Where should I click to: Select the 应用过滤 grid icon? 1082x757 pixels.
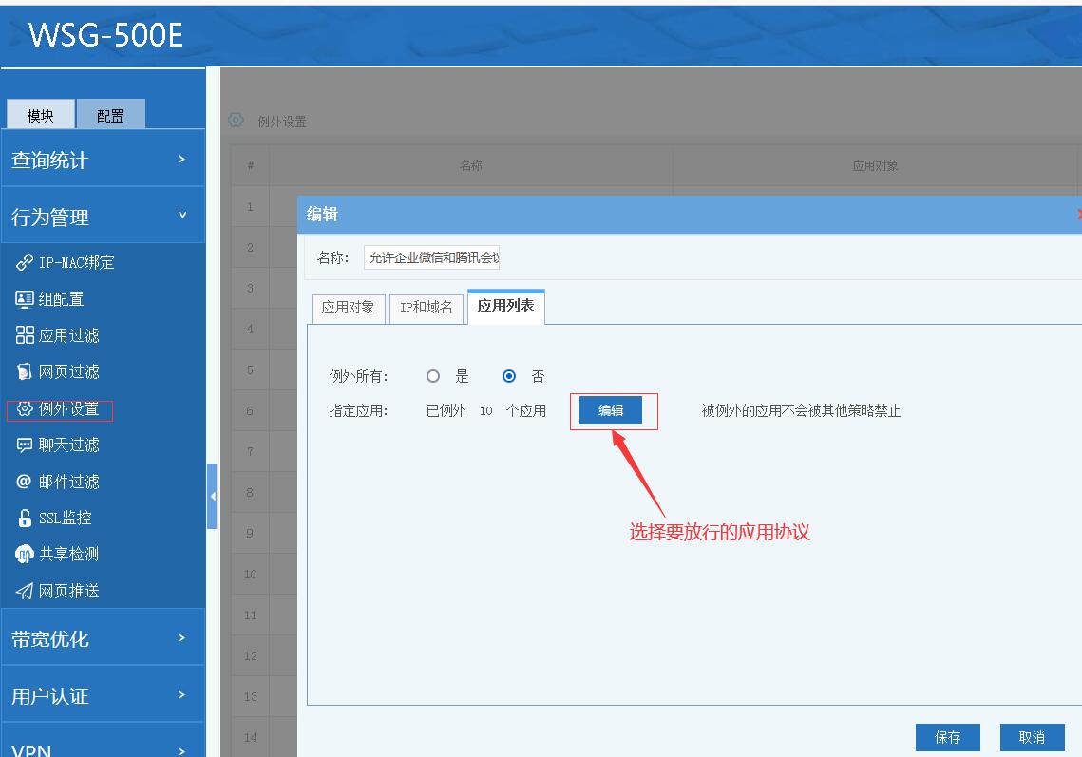(25, 335)
